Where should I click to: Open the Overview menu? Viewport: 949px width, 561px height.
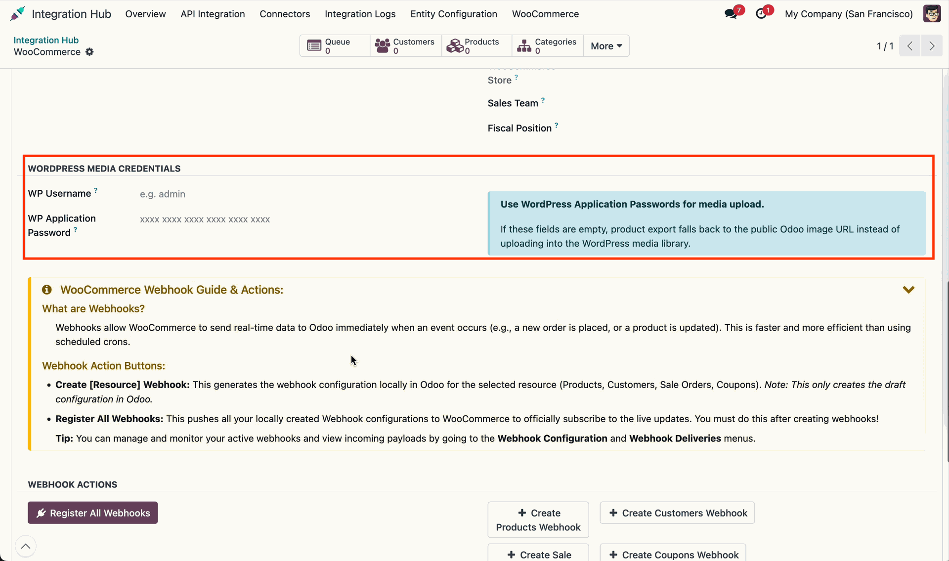tap(145, 14)
